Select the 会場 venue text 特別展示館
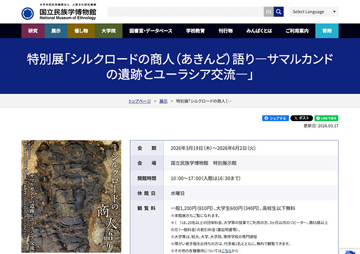Screen dimensions: 360x254 click(224, 163)
